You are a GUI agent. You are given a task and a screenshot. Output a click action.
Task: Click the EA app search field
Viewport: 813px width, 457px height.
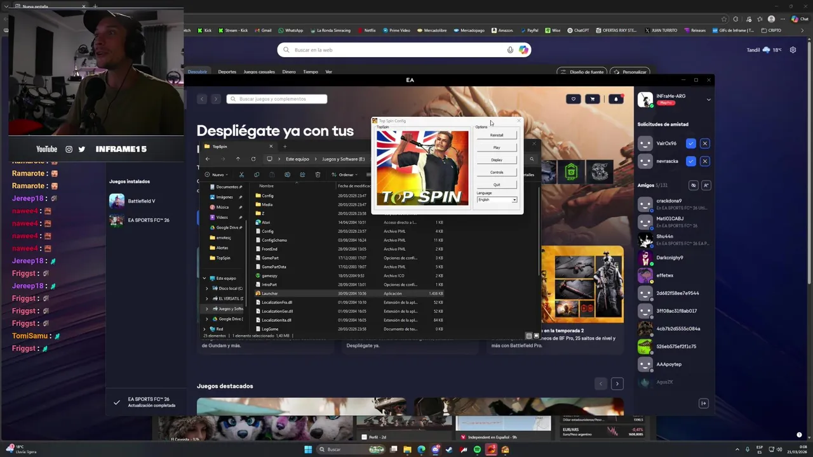[x=277, y=99]
